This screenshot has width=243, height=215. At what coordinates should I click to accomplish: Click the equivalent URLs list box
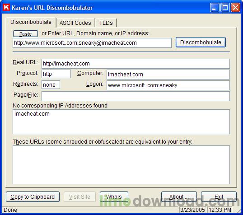pos(121,165)
